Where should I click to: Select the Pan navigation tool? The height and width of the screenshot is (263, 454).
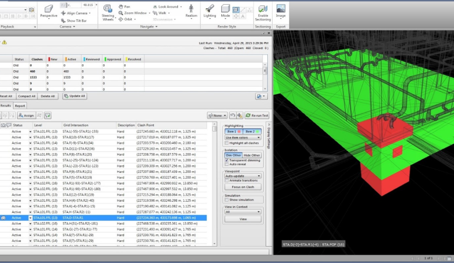tap(123, 6)
